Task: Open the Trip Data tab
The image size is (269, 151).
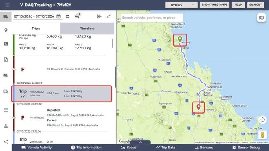Action: tap(165, 148)
